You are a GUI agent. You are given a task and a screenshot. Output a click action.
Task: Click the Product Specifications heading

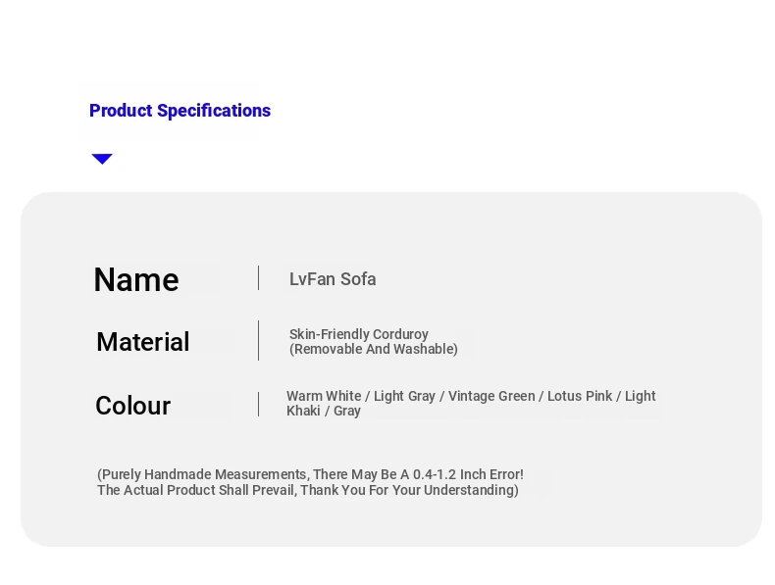point(180,111)
